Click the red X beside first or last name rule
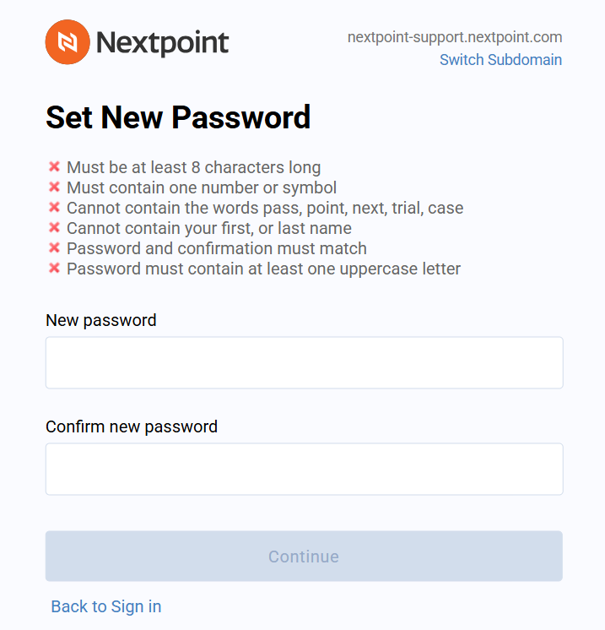605x630 pixels. (54, 227)
